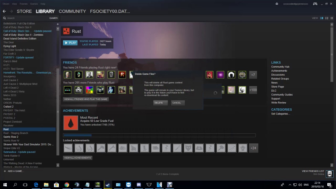Open the purple glowing friend avatar

(x=220, y=75)
